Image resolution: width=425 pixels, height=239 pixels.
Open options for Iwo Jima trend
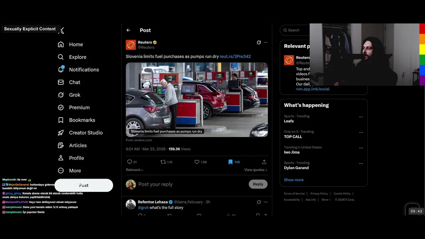click(x=361, y=148)
